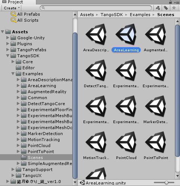The height and width of the screenshot is (186, 180).
Task: Select the Augmented... scene icon
Action: [156, 34]
